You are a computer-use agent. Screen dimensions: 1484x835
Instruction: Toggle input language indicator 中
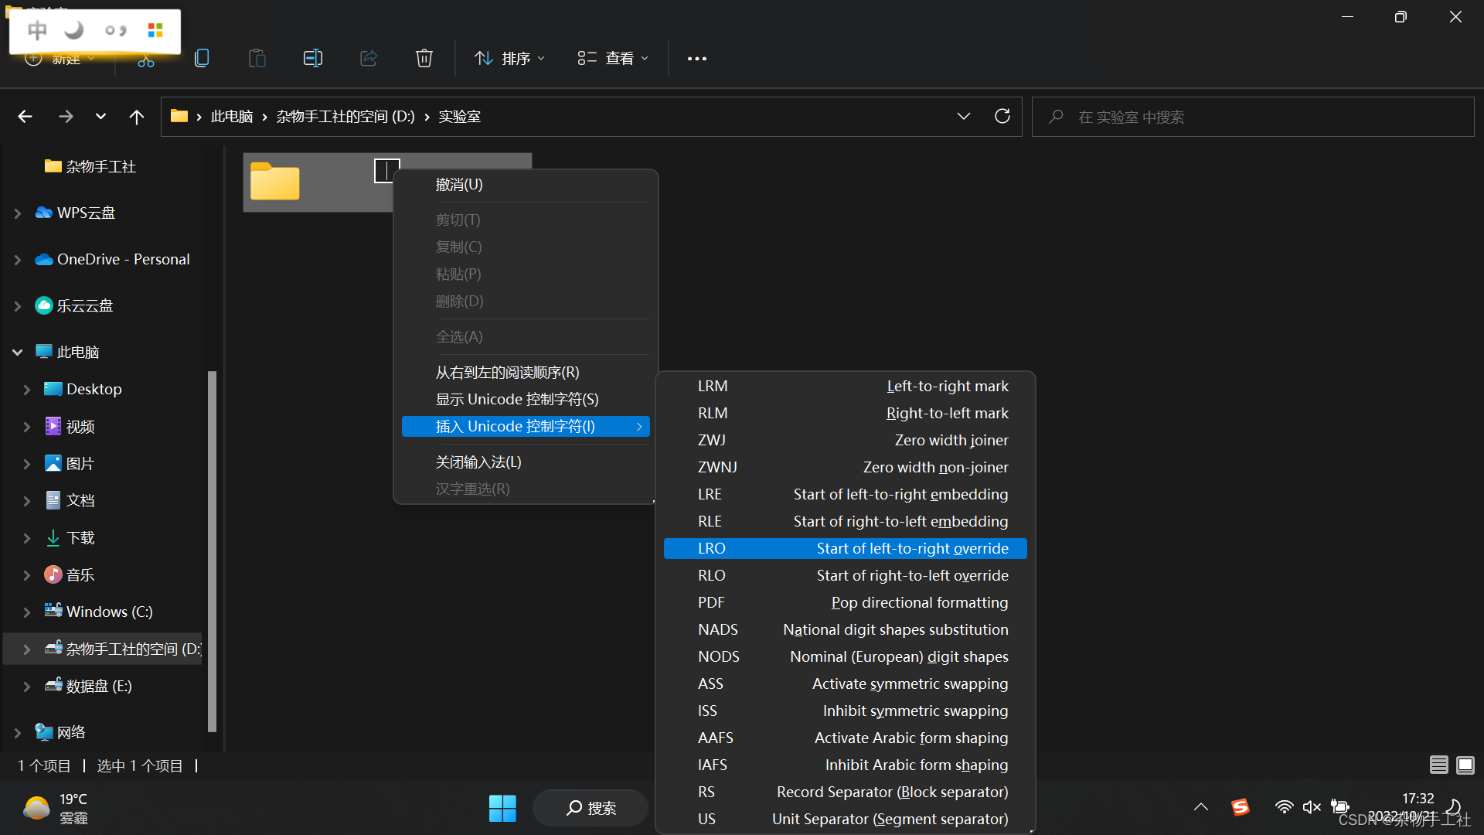tap(37, 31)
